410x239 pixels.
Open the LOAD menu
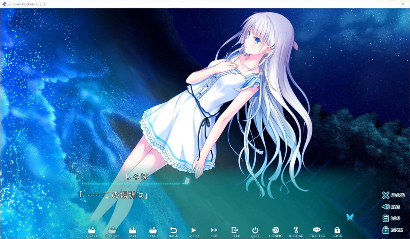[x=153, y=232]
